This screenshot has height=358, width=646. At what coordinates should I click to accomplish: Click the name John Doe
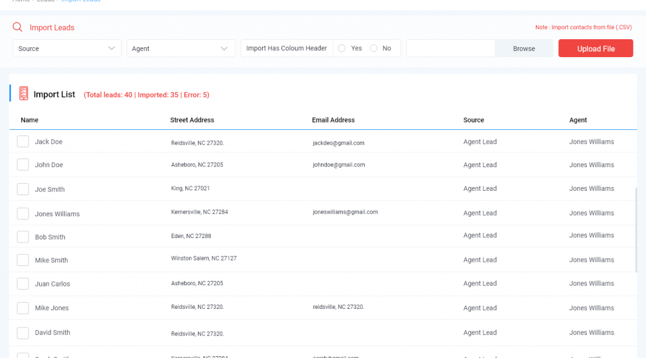[x=49, y=165]
